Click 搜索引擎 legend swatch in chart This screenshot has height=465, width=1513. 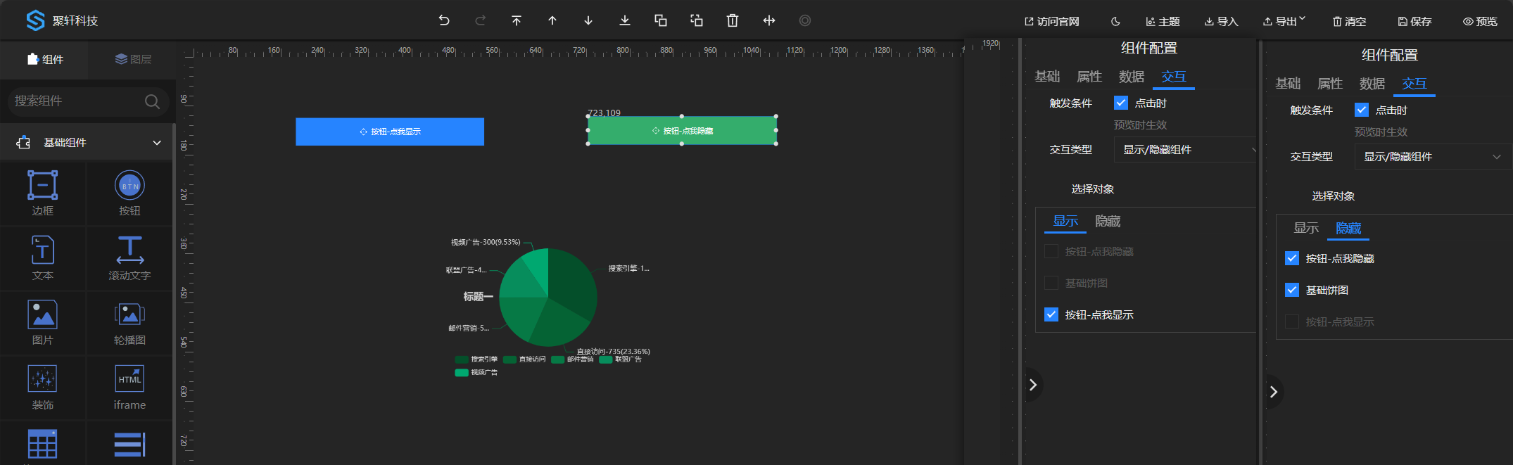tap(462, 359)
